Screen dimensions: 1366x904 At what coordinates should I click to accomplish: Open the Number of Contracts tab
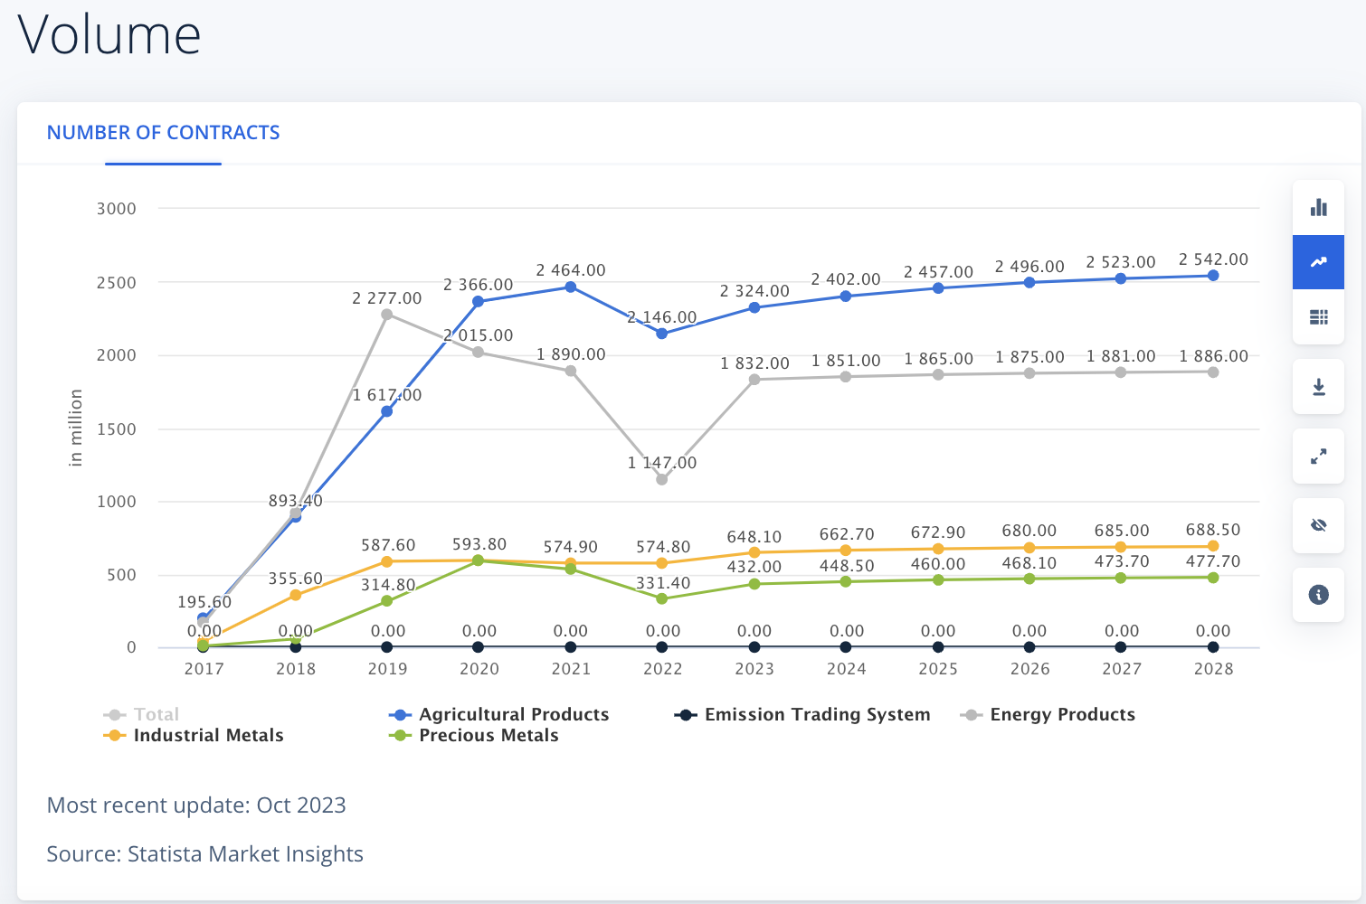click(163, 133)
